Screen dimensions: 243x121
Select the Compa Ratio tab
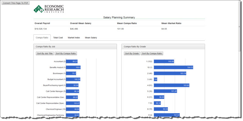coord(42,38)
